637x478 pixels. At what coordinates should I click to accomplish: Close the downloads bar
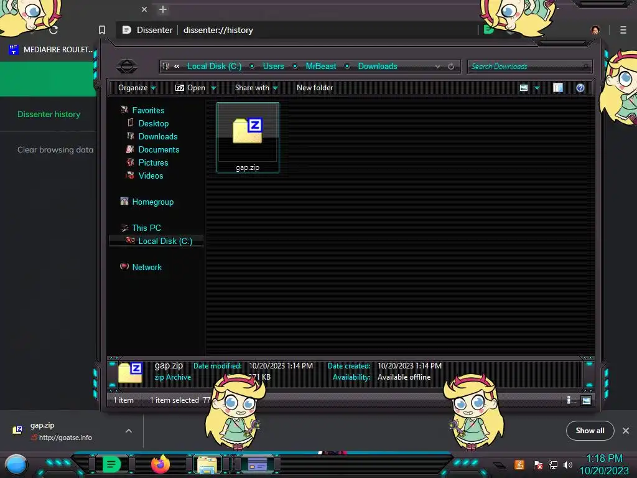pos(626,431)
